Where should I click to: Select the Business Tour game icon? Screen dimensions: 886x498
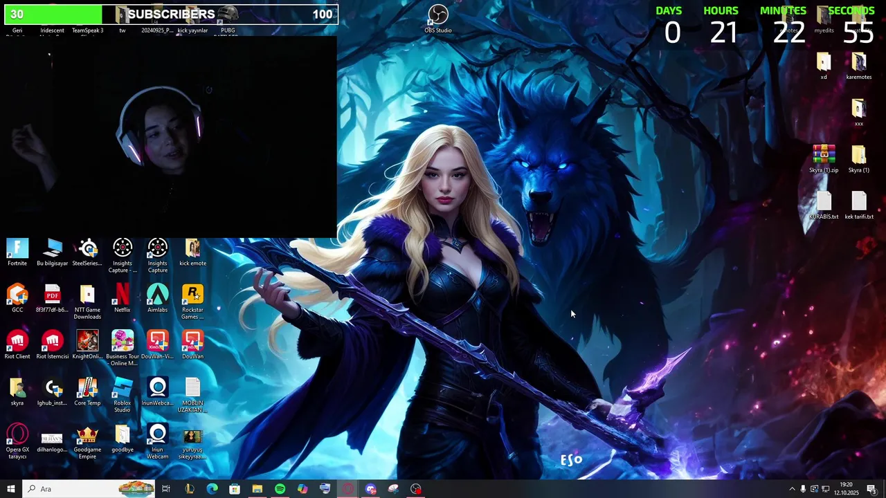(123, 349)
